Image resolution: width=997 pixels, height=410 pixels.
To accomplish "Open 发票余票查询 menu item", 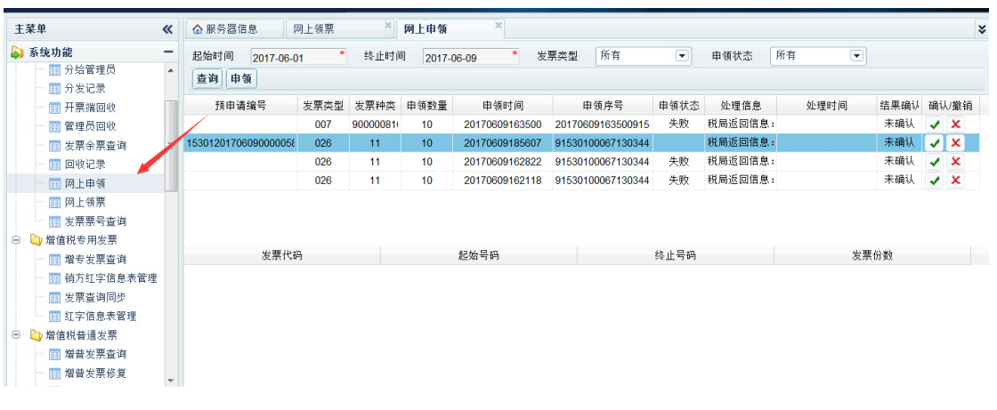I will [95, 146].
